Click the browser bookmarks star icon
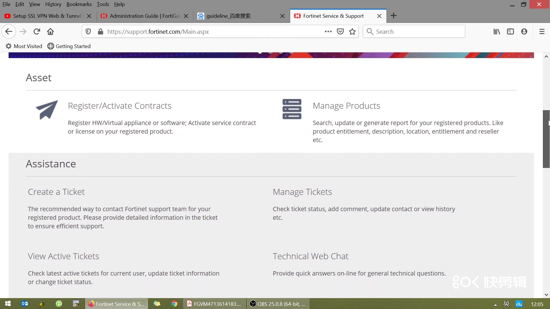The image size is (550, 309). [x=352, y=31]
